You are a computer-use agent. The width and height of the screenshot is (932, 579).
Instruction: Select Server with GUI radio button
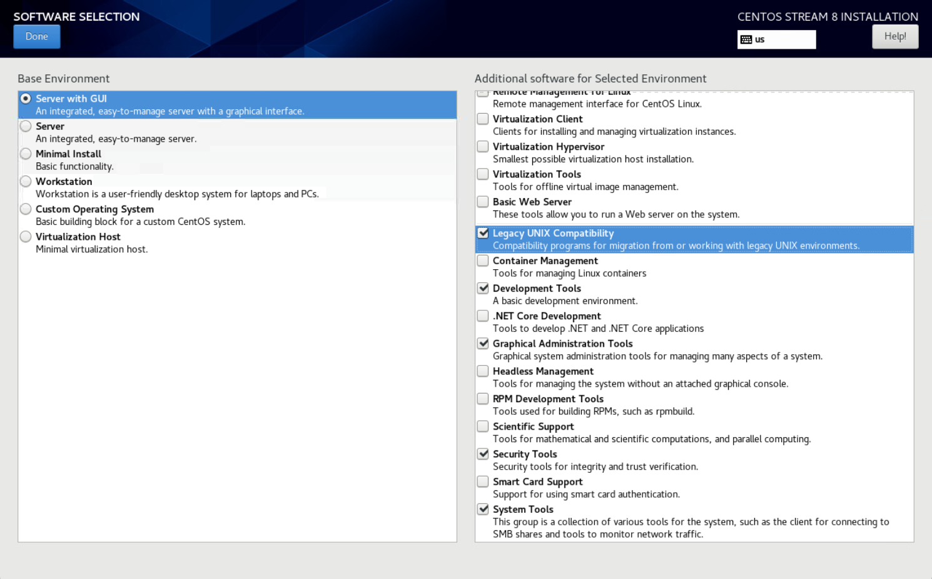[26, 99]
